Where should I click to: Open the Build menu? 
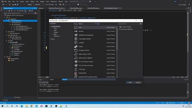point(27,1)
